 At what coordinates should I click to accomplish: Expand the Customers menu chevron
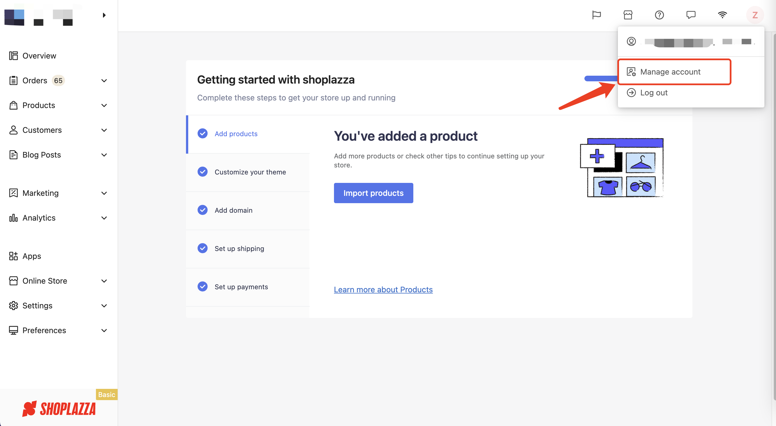tap(104, 130)
